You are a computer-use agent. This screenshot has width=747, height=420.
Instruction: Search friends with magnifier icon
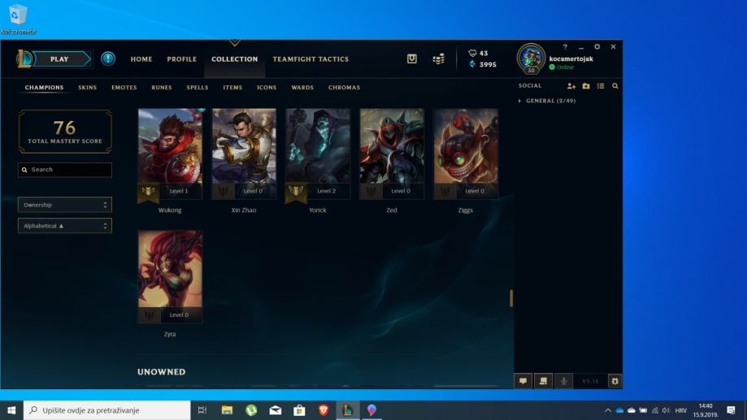[615, 86]
